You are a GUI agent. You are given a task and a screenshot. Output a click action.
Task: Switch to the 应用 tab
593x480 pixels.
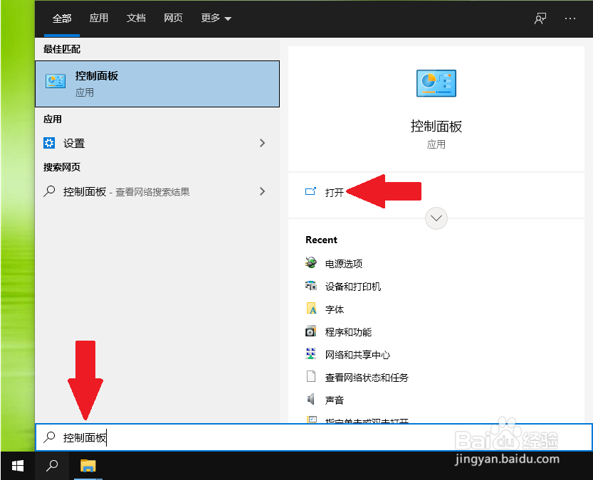99,18
